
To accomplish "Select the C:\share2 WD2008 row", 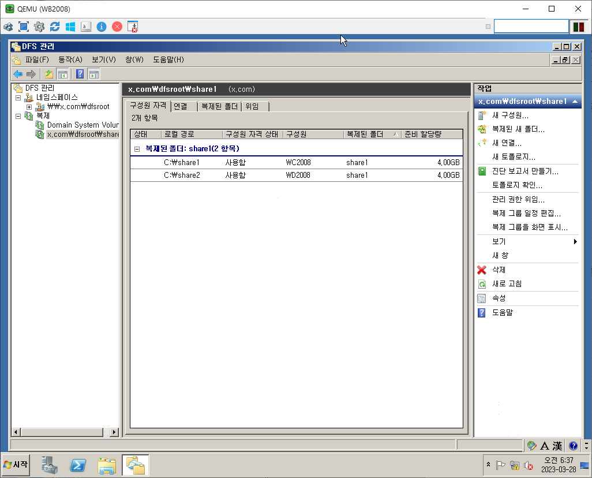I will 297,175.
